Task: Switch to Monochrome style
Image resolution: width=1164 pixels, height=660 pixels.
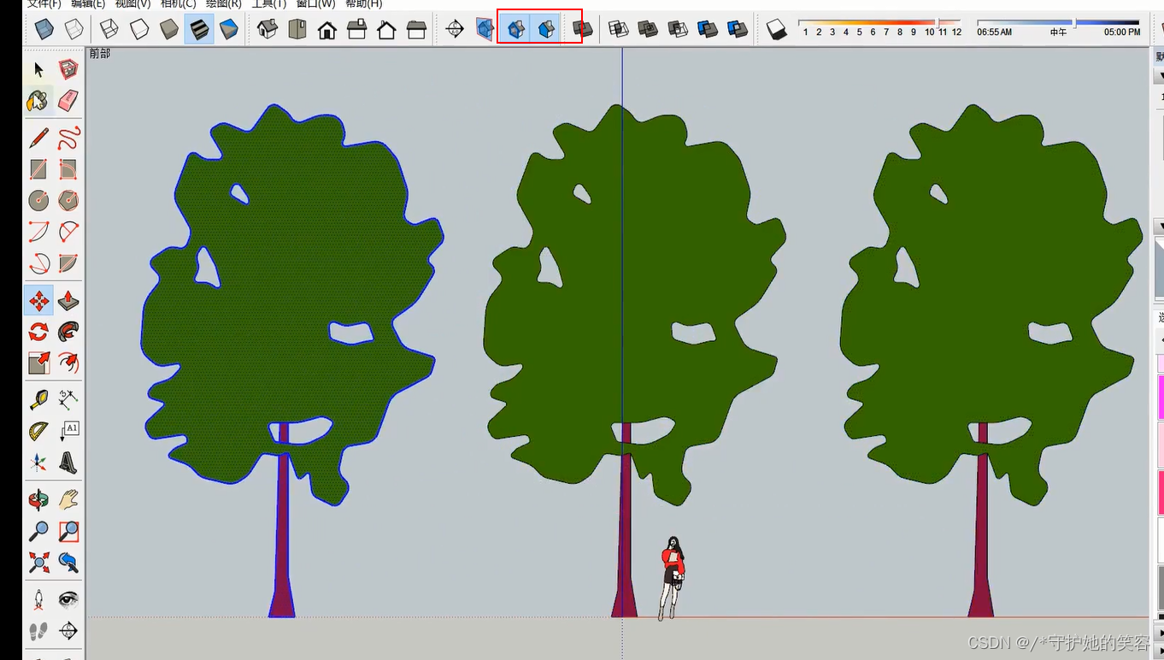Action: (x=229, y=30)
